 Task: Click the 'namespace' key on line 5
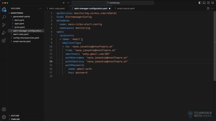coord(66,28)
